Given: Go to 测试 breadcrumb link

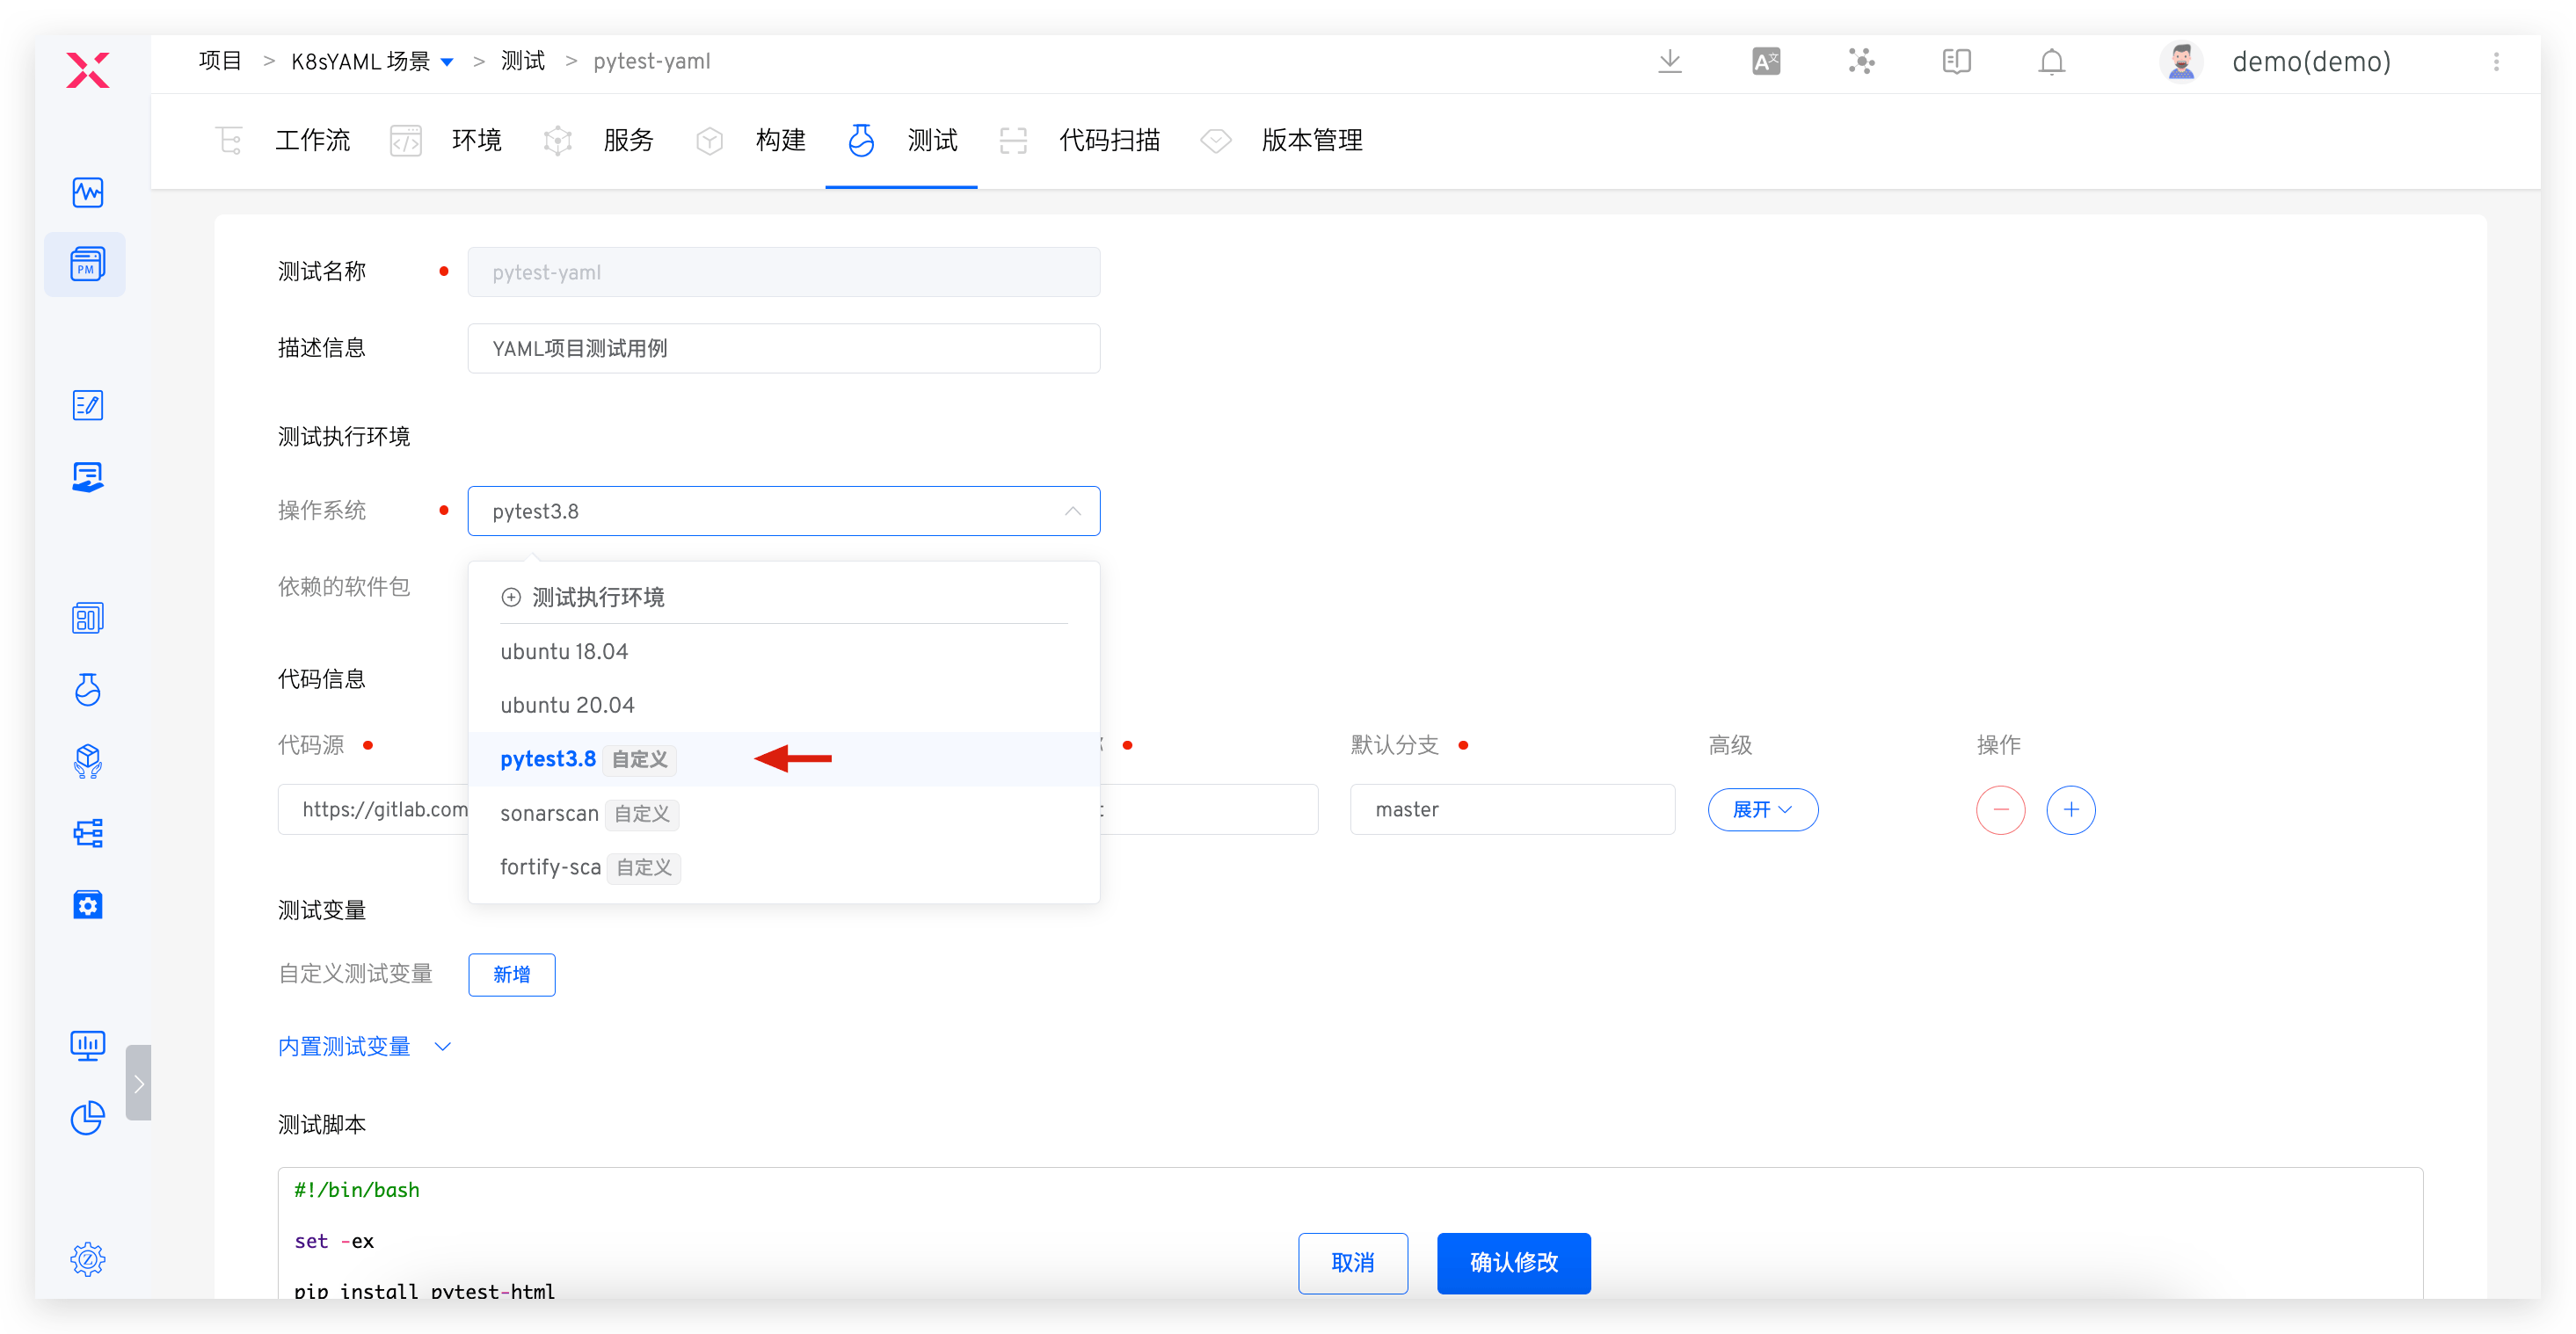Looking at the screenshot, I should pos(522,61).
